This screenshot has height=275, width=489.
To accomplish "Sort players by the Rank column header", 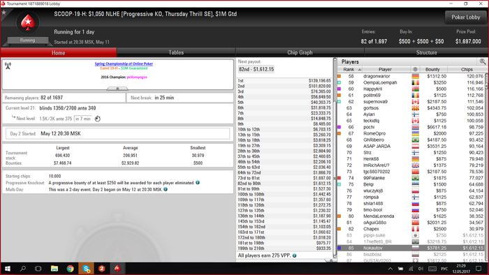I will [x=349, y=70].
